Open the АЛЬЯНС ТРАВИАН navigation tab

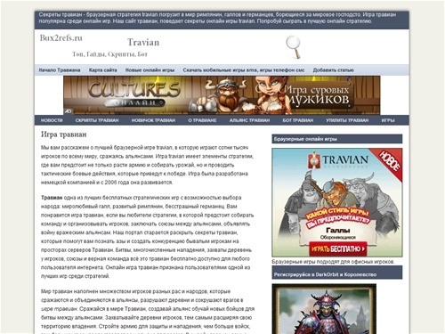click(x=249, y=120)
